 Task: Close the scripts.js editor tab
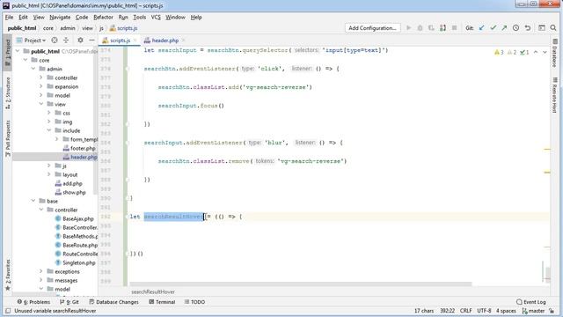(x=135, y=41)
